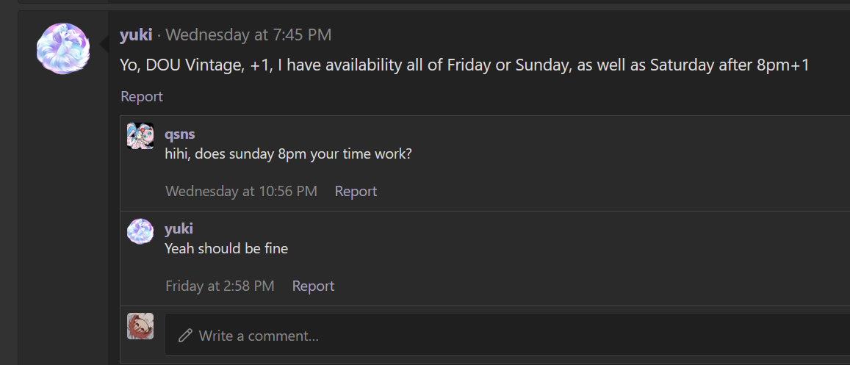Open the post permalink 'Wednesday at 7:45 PM'
The width and height of the screenshot is (850, 365).
(x=248, y=35)
